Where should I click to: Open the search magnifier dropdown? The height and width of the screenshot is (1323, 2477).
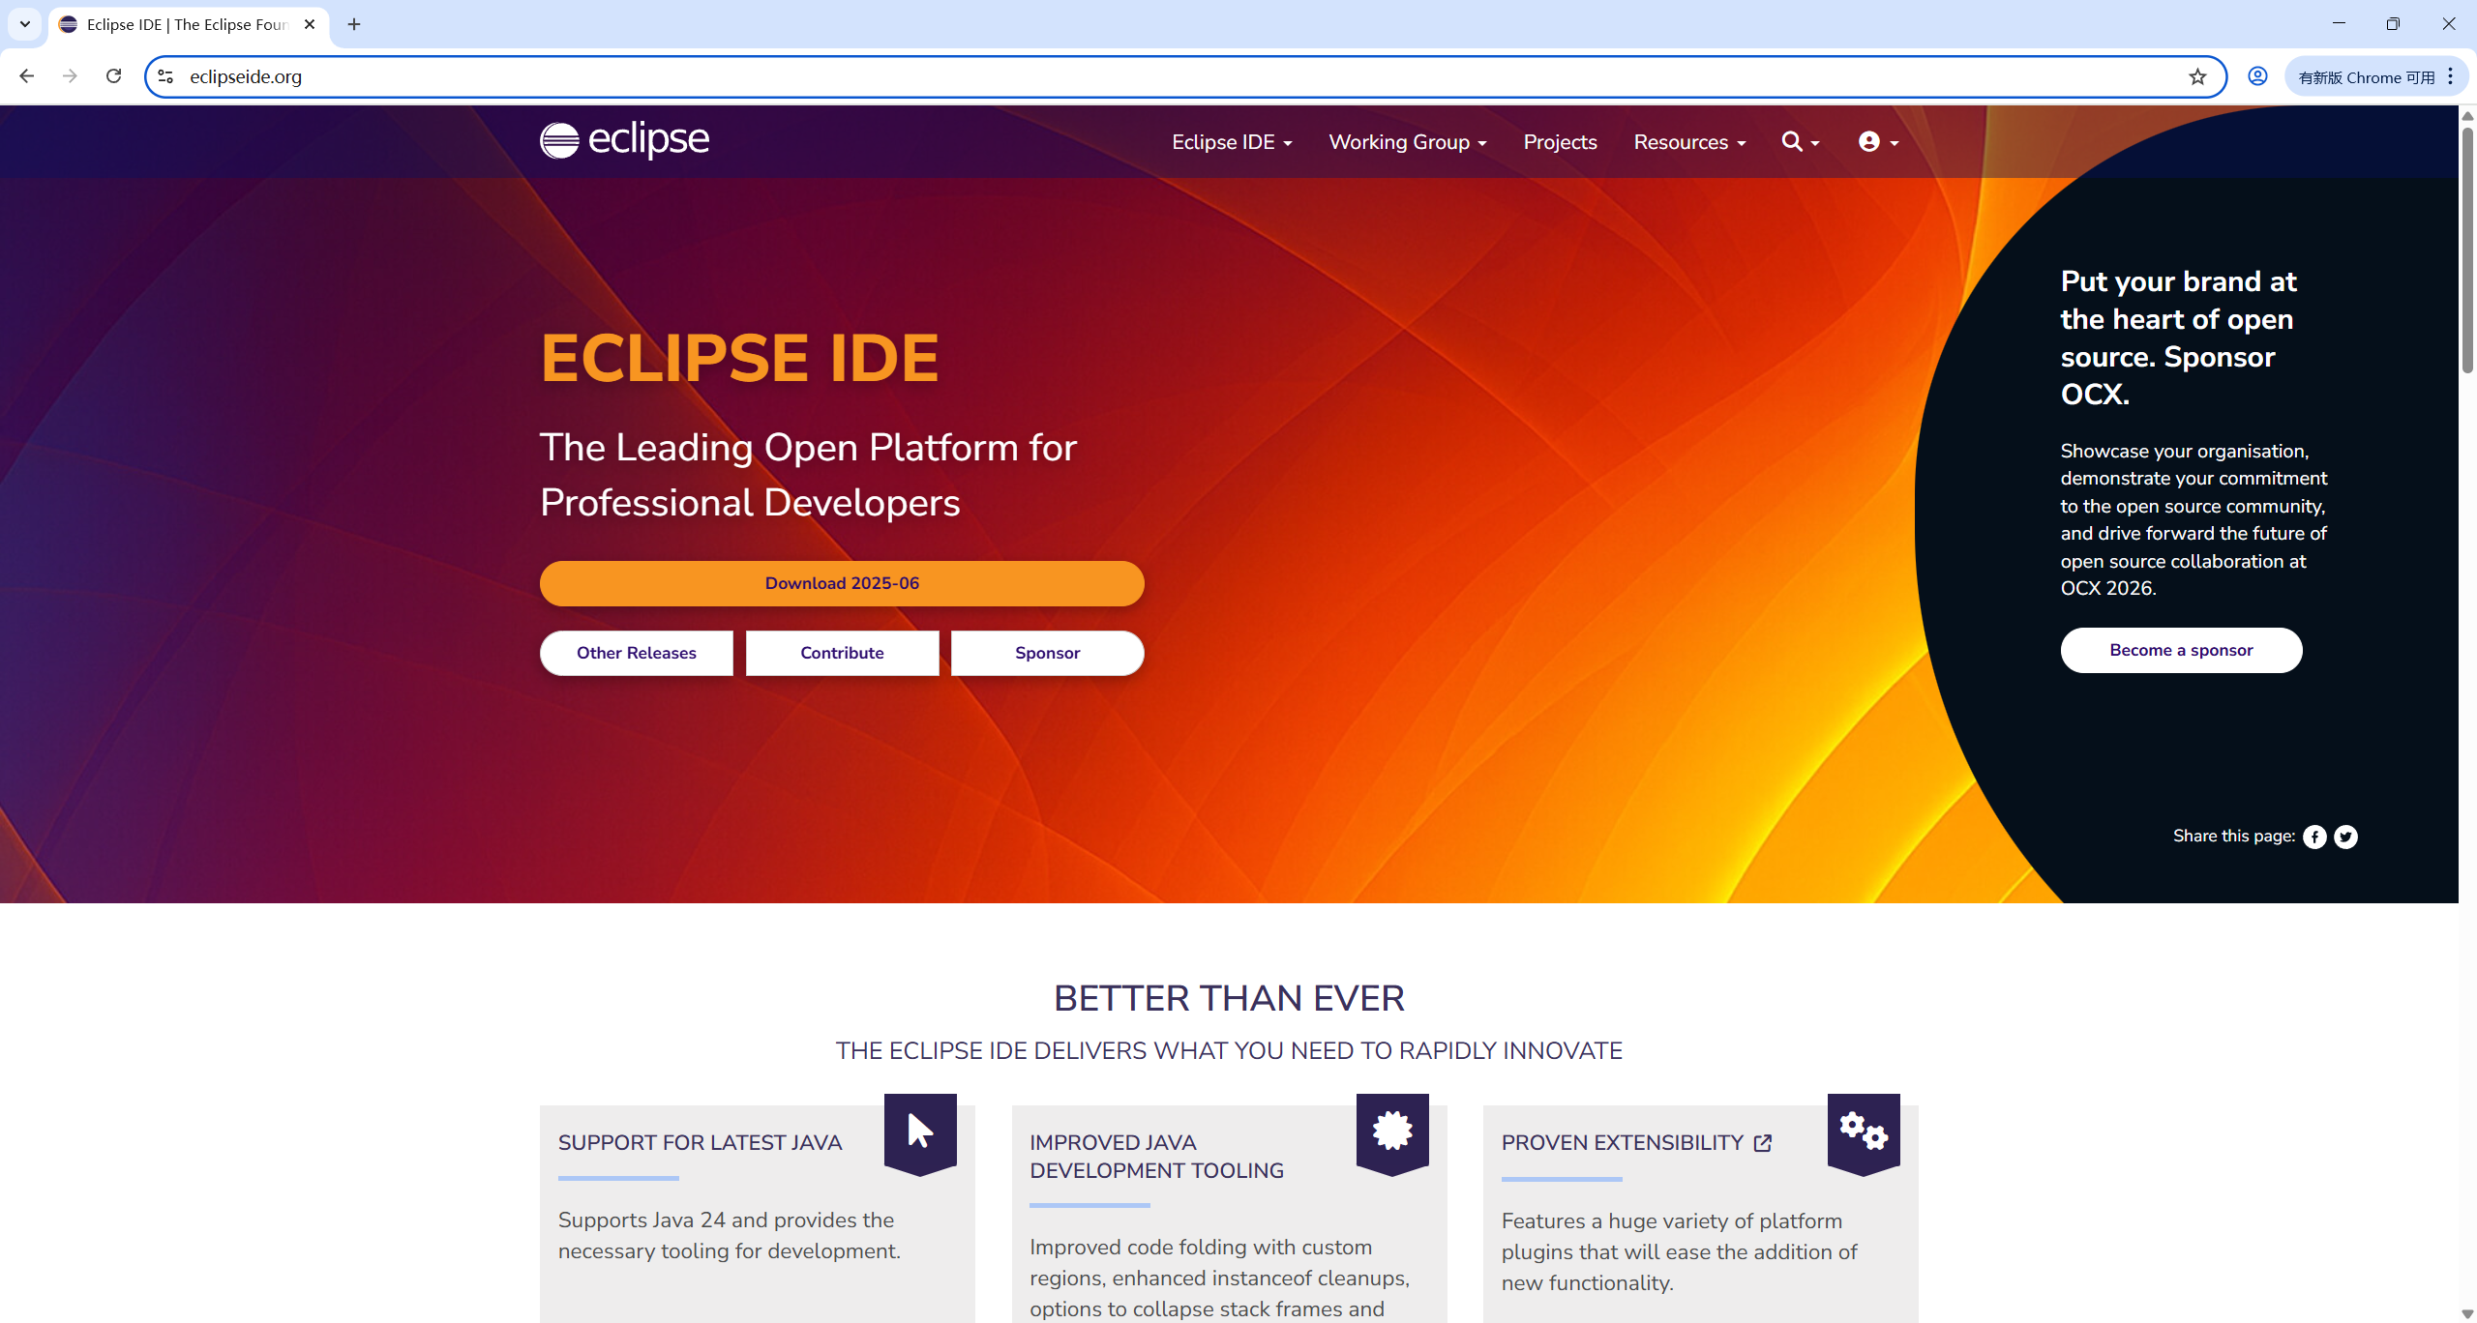click(x=1800, y=142)
